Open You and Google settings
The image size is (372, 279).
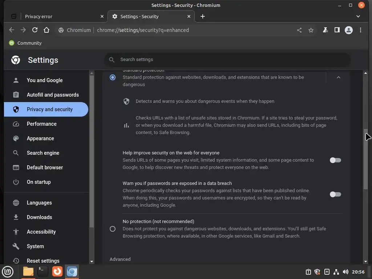tap(46, 80)
